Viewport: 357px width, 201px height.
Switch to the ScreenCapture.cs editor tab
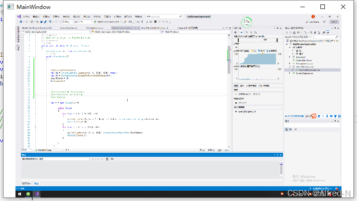click(x=69, y=28)
